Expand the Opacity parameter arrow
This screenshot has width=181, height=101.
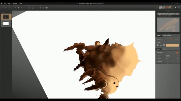pos(157,59)
